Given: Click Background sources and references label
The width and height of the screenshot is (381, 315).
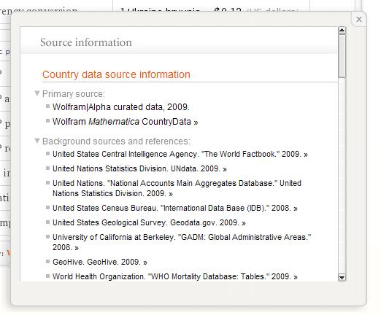Looking at the screenshot, I should tap(116, 141).
